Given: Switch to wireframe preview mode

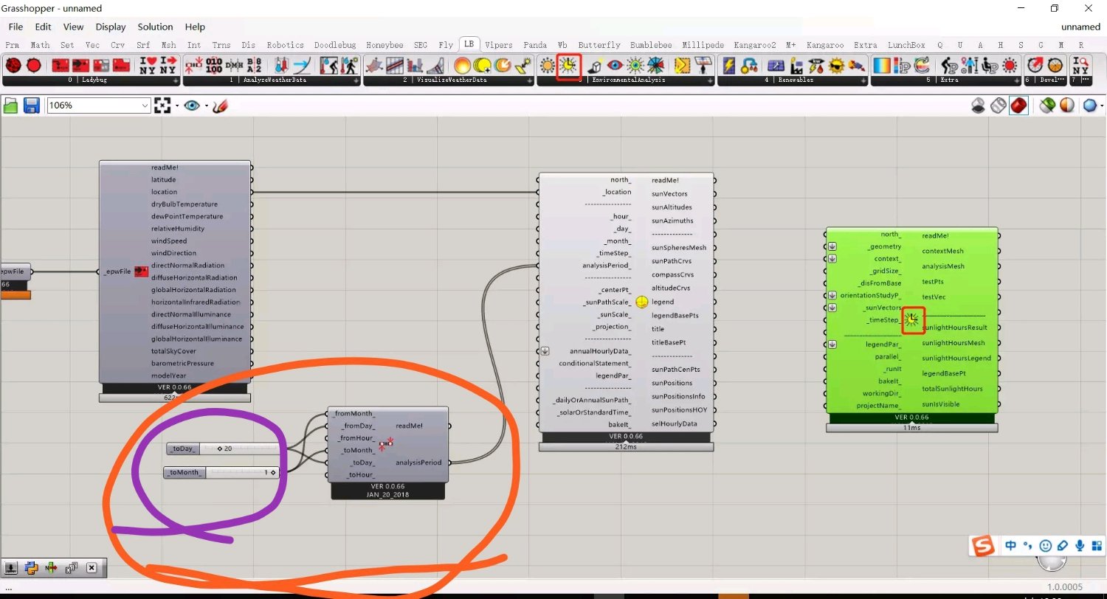Looking at the screenshot, I should (999, 106).
